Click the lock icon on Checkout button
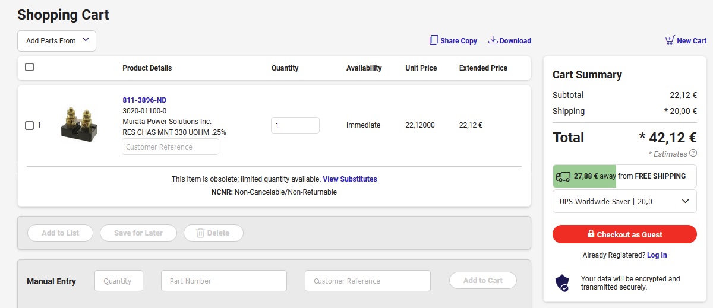 coord(591,234)
